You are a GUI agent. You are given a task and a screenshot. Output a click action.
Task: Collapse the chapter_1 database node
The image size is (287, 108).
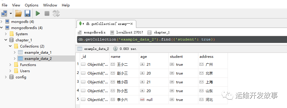pos(6,40)
